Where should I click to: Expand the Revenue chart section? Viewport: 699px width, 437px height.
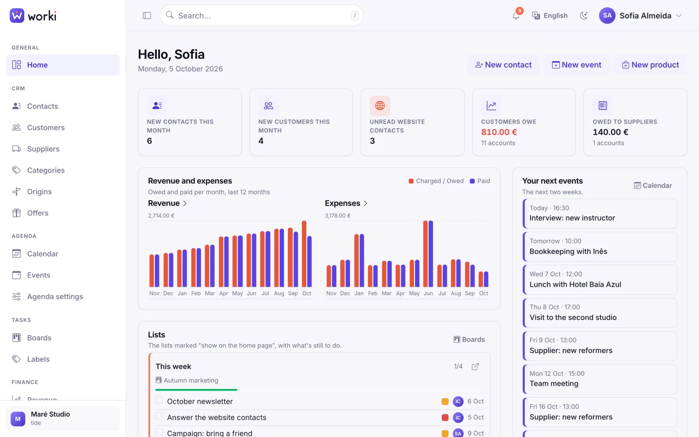pyautogui.click(x=167, y=203)
